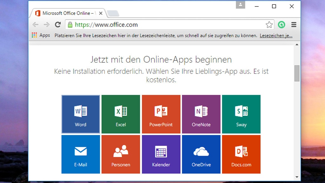Viewport: 325px width, 183px height.
Task: Open the OneDrive tile
Action: (201, 154)
